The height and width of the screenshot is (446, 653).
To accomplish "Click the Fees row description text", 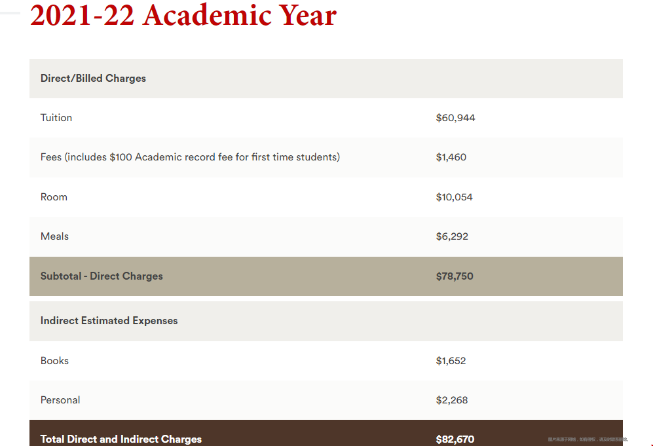I will coord(190,157).
